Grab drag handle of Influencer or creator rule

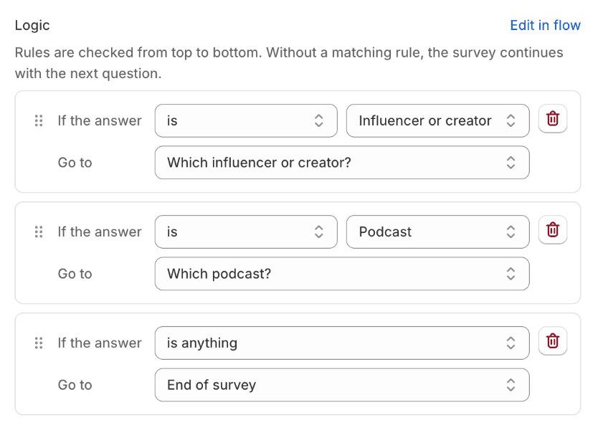click(39, 120)
